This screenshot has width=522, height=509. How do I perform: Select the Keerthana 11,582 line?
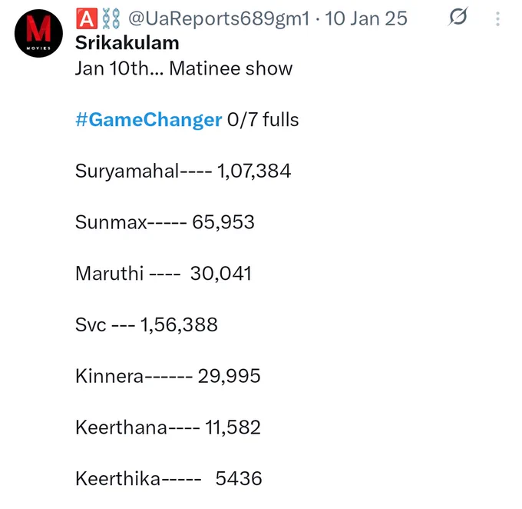point(168,427)
